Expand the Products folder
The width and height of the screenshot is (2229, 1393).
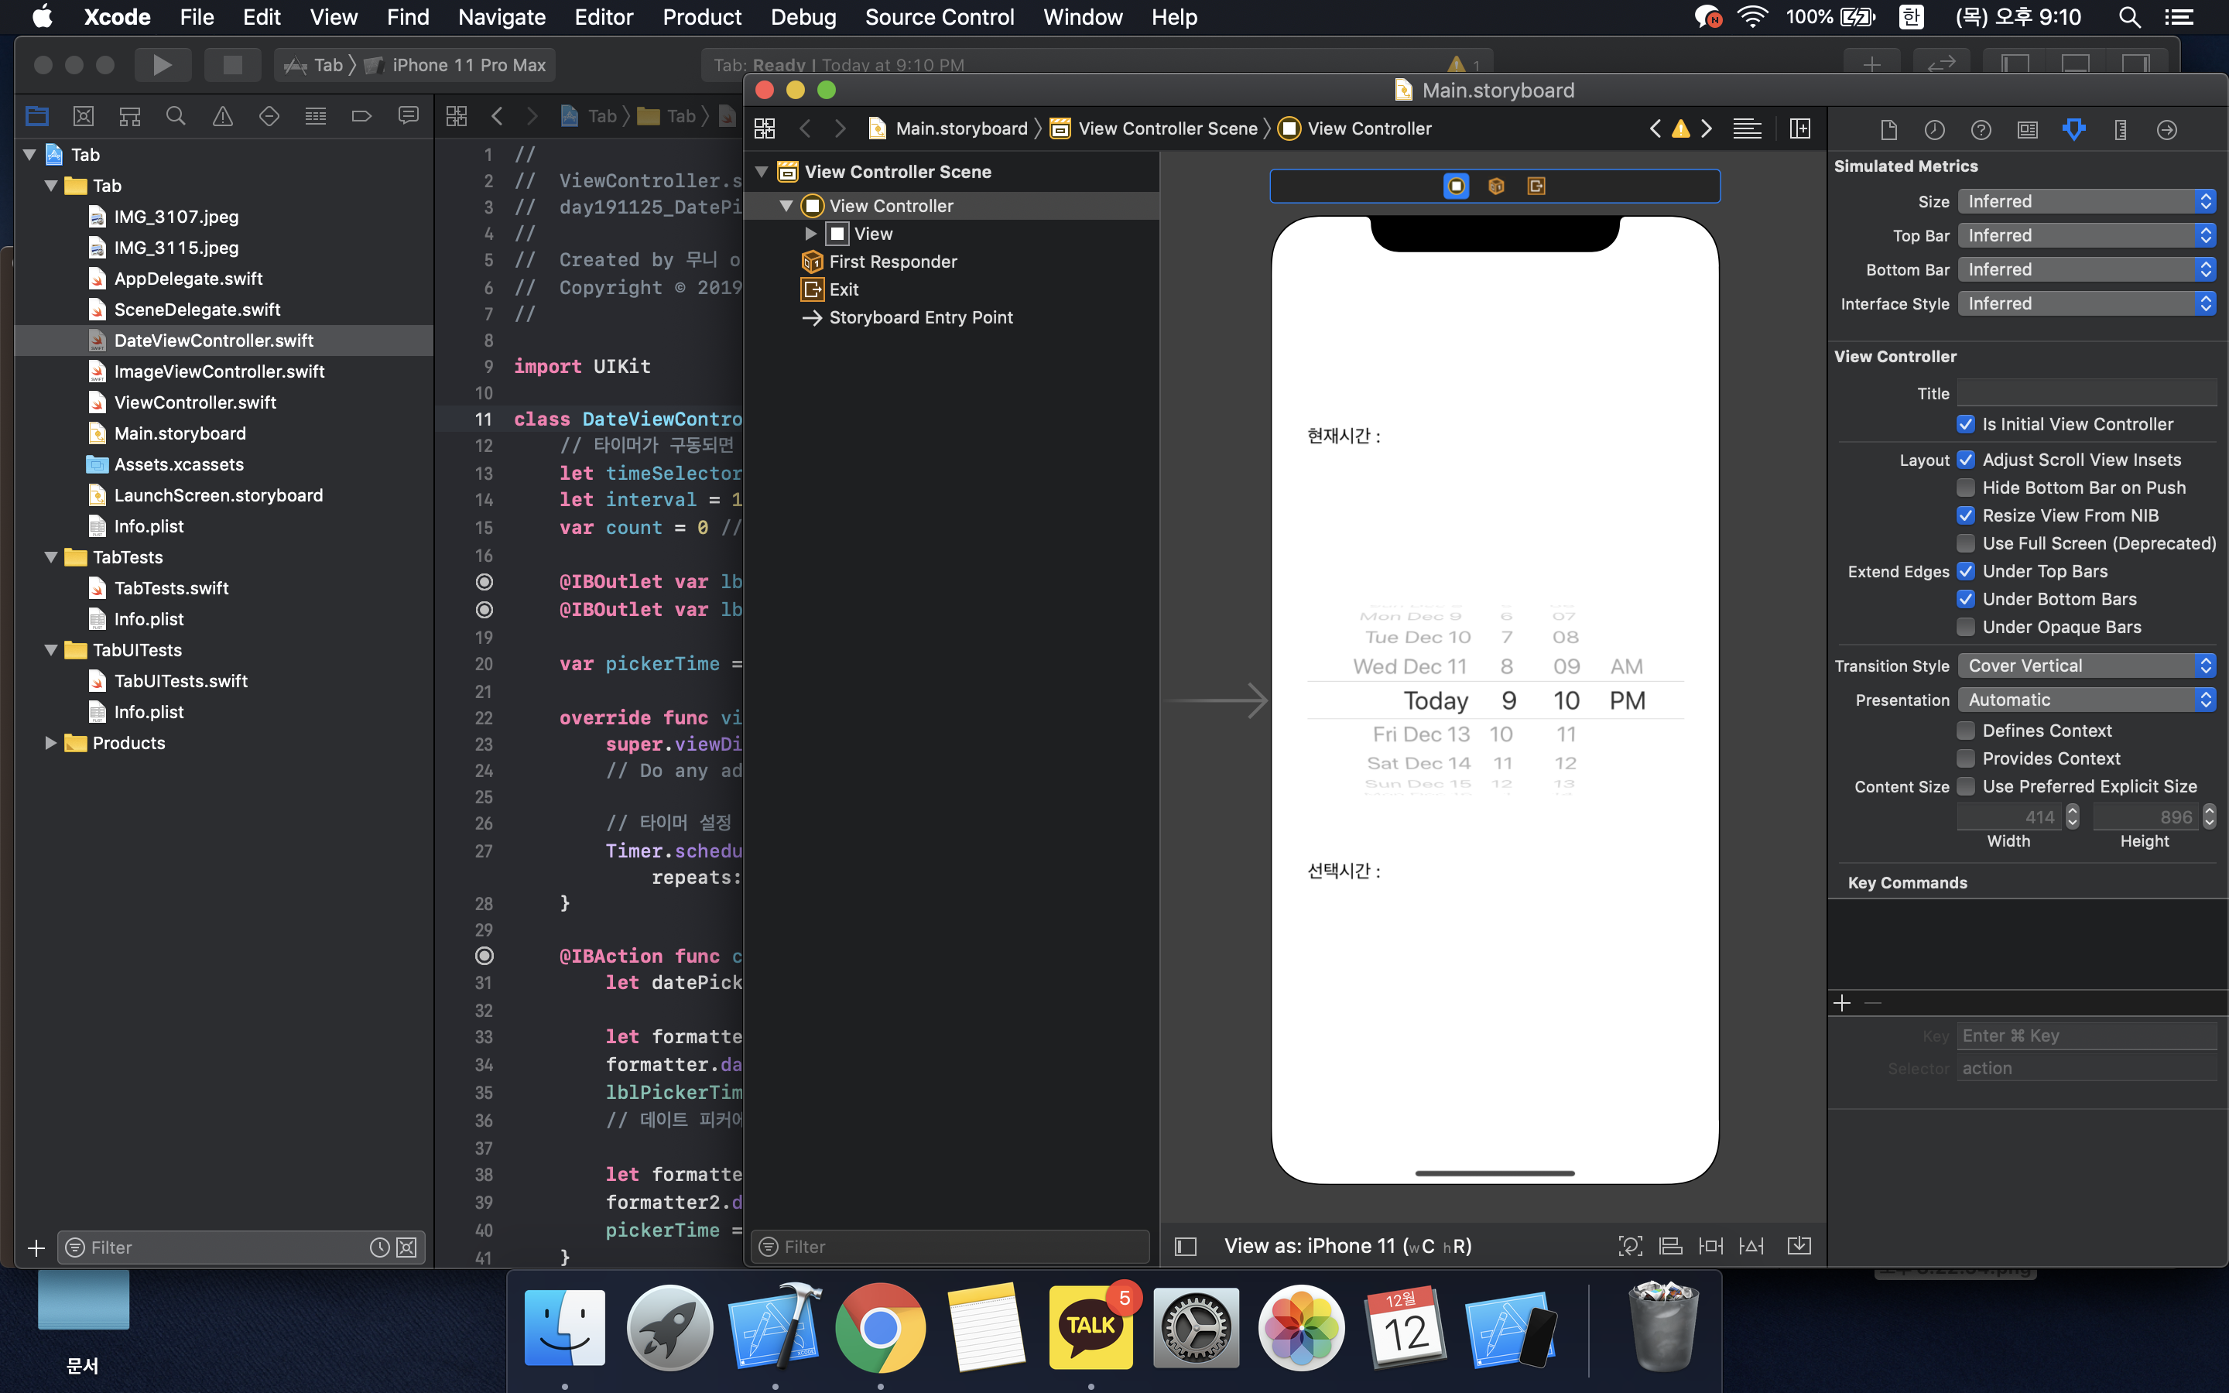coord(50,743)
